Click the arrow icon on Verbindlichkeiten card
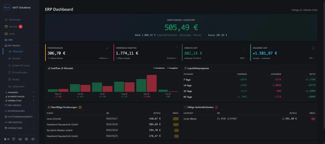325x144 pixels. point(176,48)
